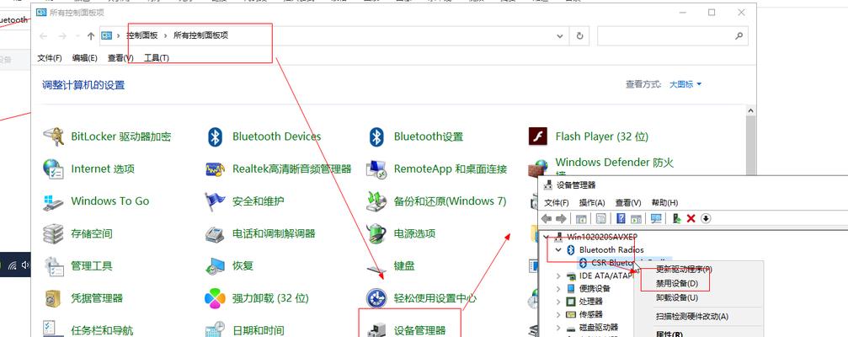Open Device Manager 帮助(H) menu
This screenshot has height=337, width=848.
click(664, 203)
